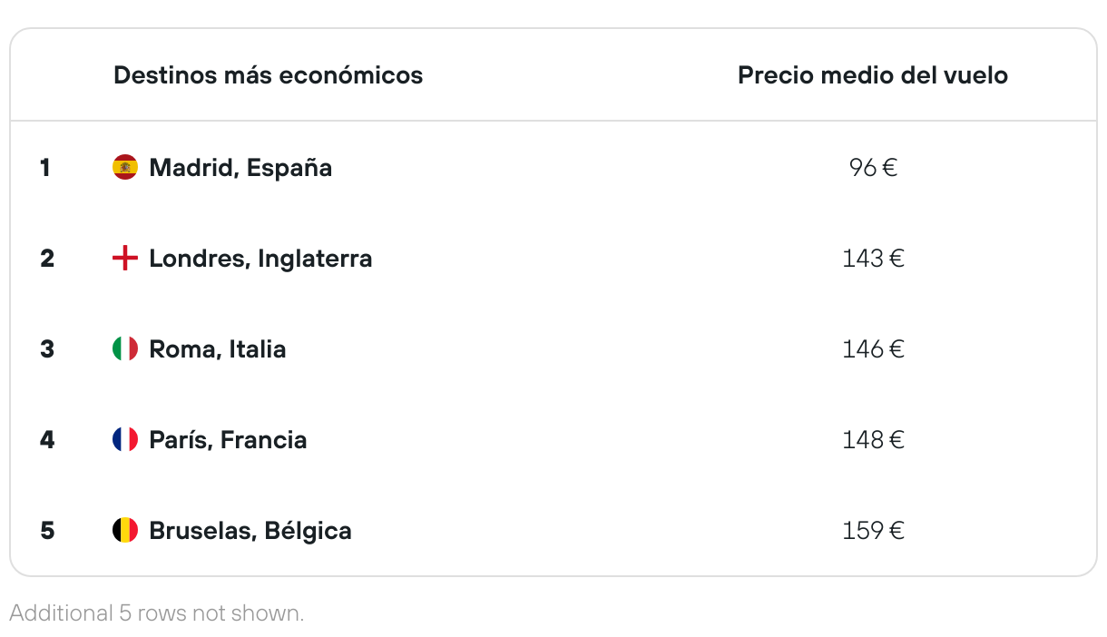Expand the additional 5 rows note
This screenshot has width=1107, height=637.
(x=157, y=612)
